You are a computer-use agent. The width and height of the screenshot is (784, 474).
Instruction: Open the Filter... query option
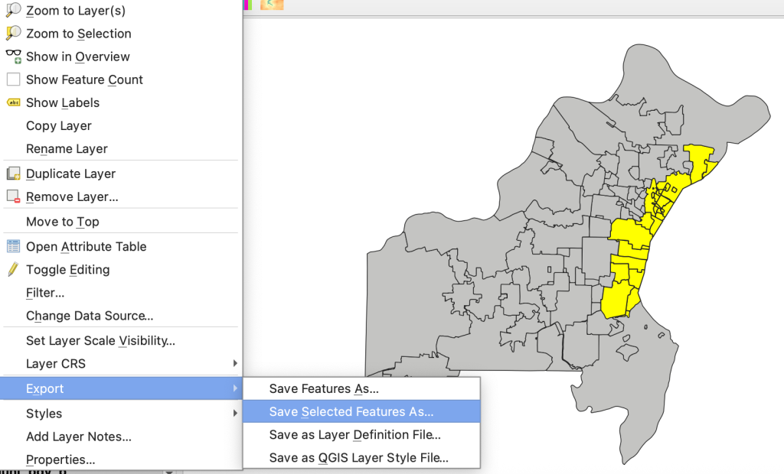[45, 292]
